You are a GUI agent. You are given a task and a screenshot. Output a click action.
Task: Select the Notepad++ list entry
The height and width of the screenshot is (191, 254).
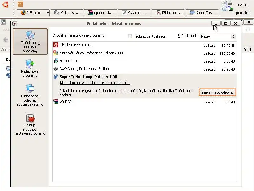[145, 61]
